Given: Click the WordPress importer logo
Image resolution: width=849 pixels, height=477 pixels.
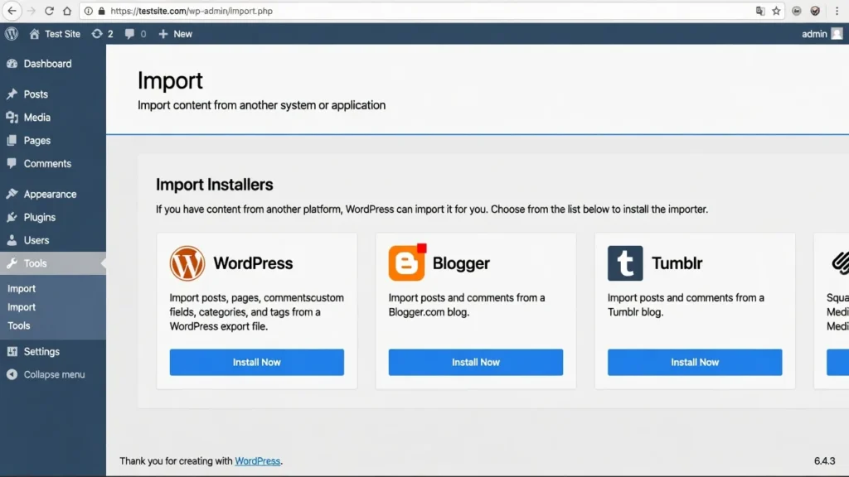Looking at the screenshot, I should point(187,263).
